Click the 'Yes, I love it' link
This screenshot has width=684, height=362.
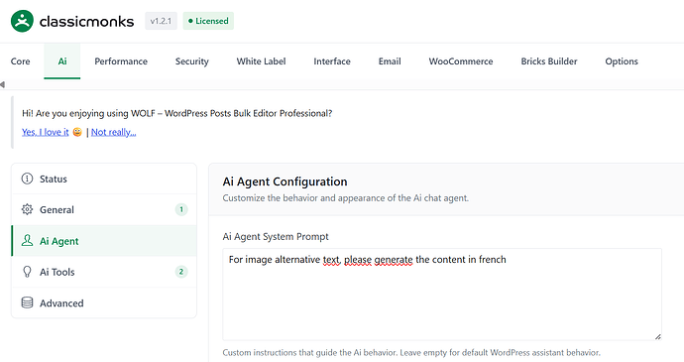pyautogui.click(x=46, y=132)
